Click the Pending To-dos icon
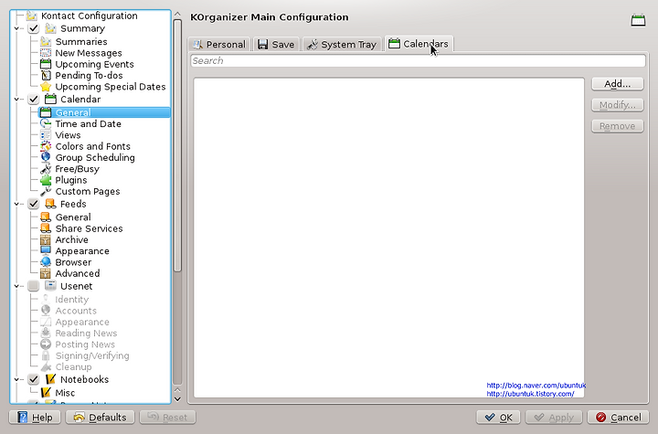The width and height of the screenshot is (658, 434). point(46,76)
